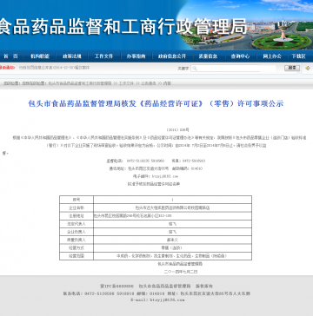
Task: Open the 查询中心 navigation item
Action: coord(240,56)
